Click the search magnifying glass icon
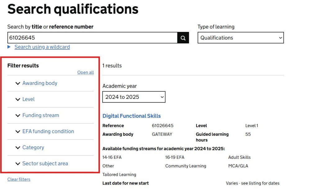Viewport: 318px width, 195px height. [x=183, y=38]
